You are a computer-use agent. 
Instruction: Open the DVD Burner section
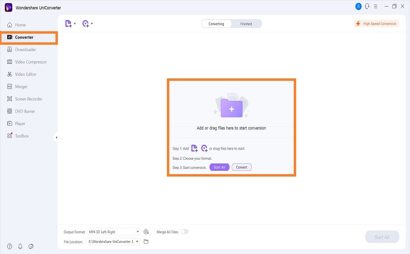click(21, 111)
